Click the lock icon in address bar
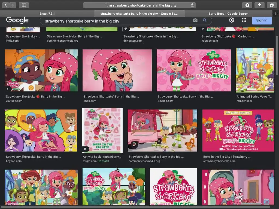 pos(111,5)
